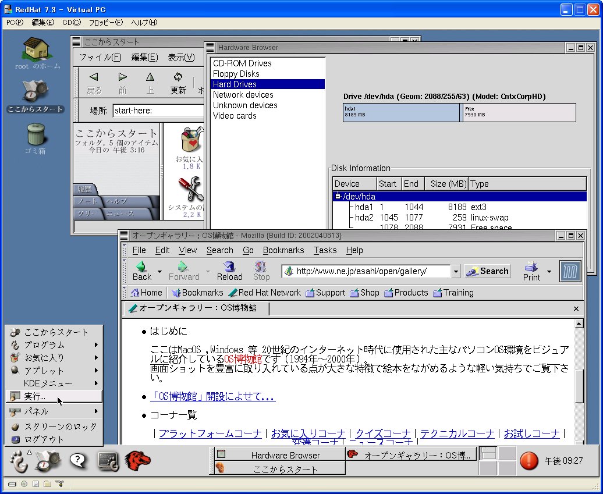603x494 pixels.
Task: Select Video cards in Hardware Browser
Action: coord(268,116)
